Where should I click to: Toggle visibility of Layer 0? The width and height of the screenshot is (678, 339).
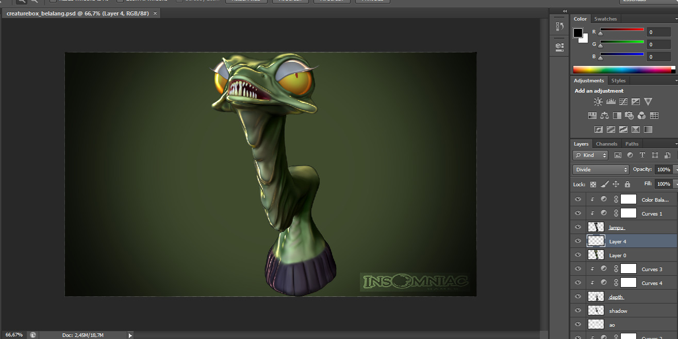click(x=577, y=255)
